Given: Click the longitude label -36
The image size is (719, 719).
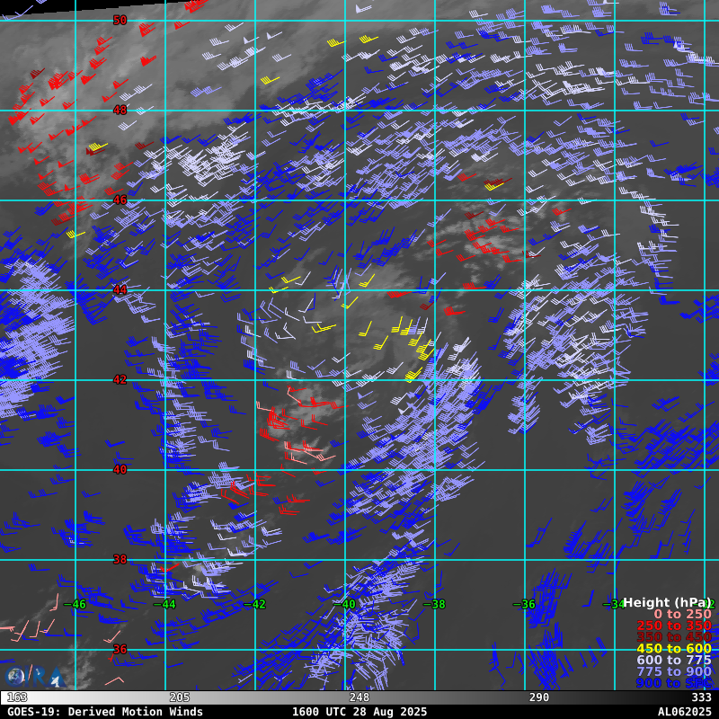Looking at the screenshot, I should click(x=524, y=604).
